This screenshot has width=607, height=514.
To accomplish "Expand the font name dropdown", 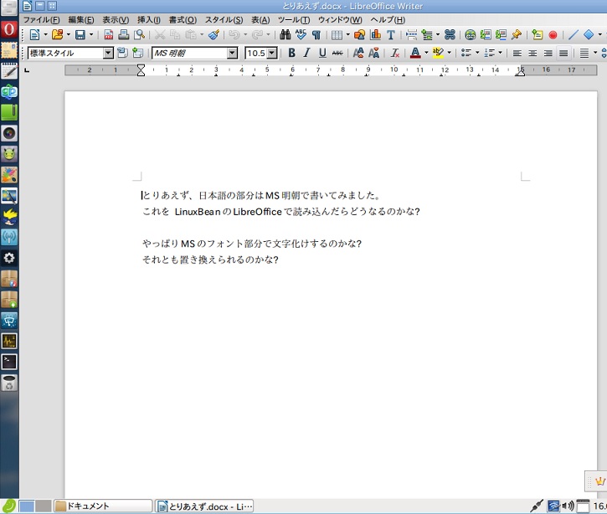I will [232, 53].
